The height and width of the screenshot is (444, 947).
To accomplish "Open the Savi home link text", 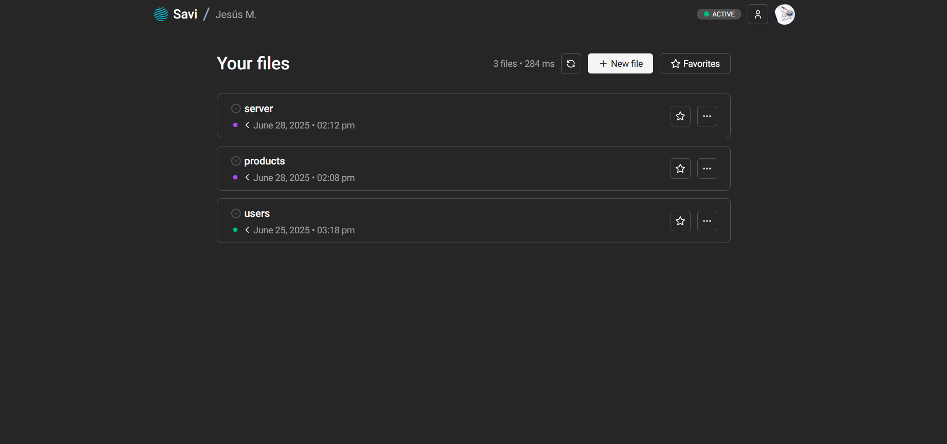I will click(185, 14).
